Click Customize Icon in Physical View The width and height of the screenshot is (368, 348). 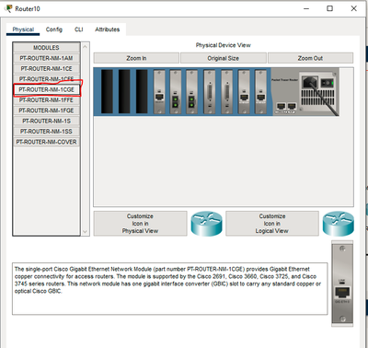(140, 224)
